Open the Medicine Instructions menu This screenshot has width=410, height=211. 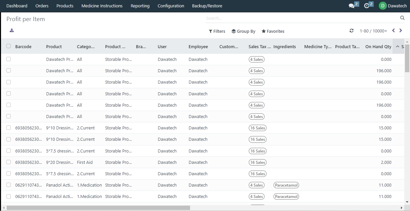102,6
